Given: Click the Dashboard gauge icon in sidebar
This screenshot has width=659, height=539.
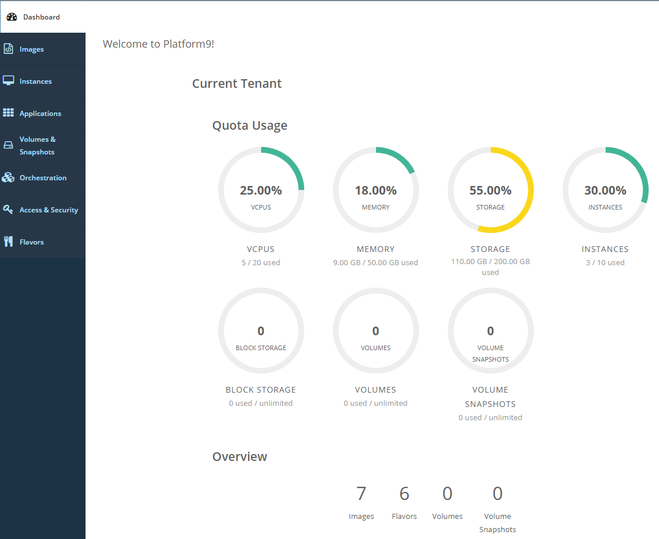Looking at the screenshot, I should [11, 17].
